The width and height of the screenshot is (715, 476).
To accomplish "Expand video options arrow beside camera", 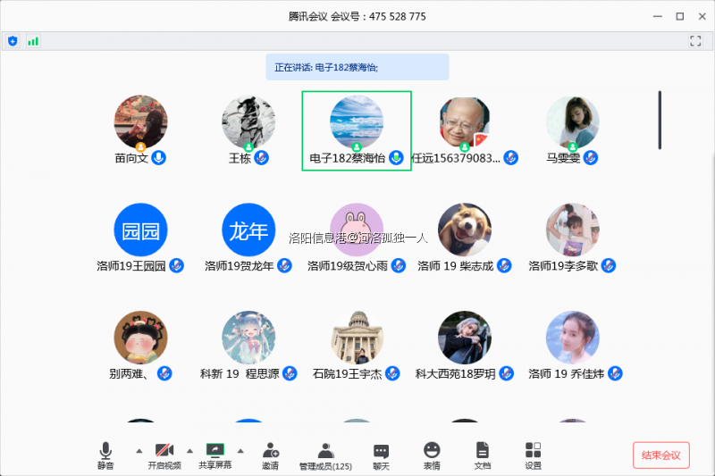I will pyautogui.click(x=189, y=451).
